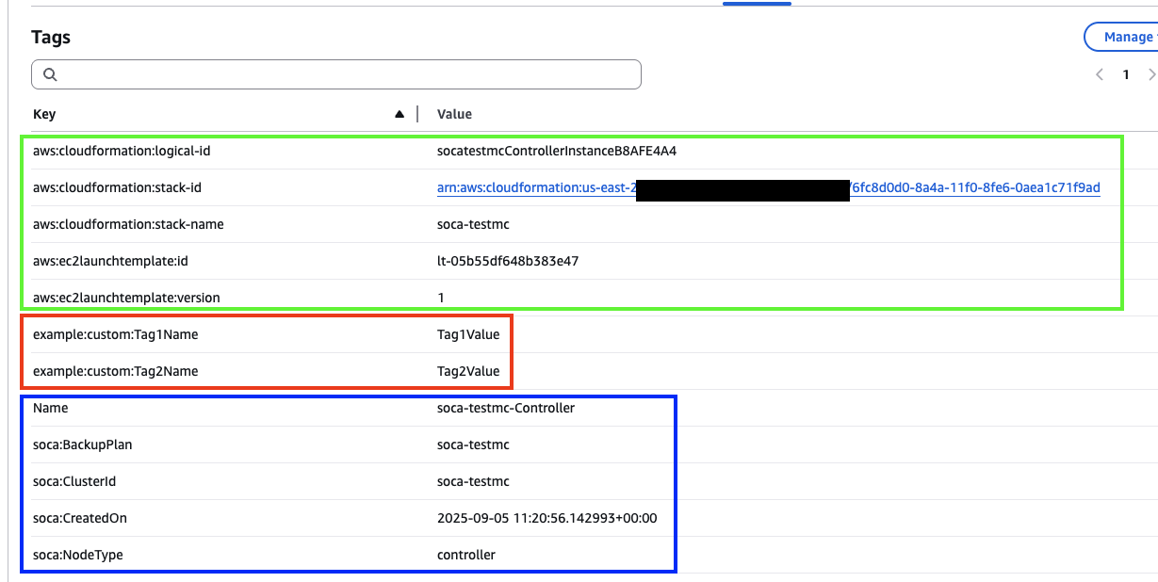Select page 1 in the pagination
This screenshot has width=1158, height=582.
[x=1125, y=74]
